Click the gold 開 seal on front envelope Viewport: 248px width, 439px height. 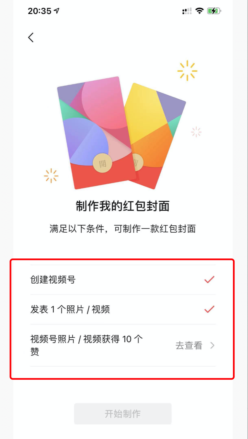point(102,163)
